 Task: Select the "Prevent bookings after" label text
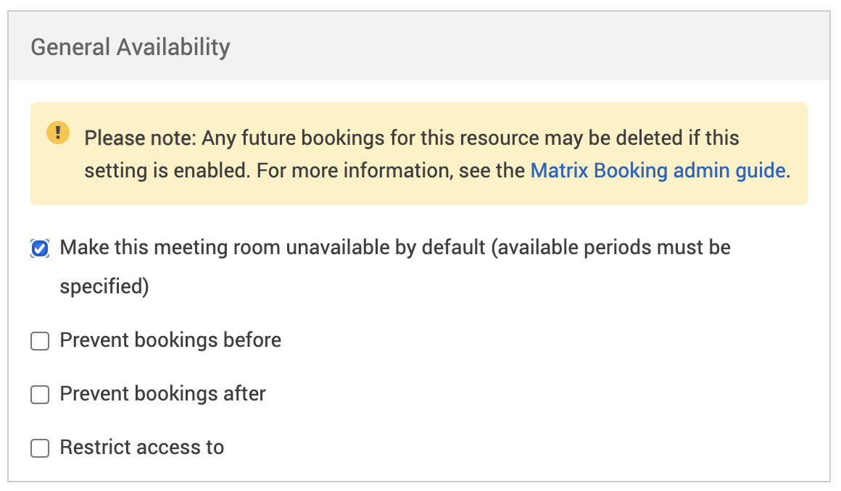coord(163,394)
